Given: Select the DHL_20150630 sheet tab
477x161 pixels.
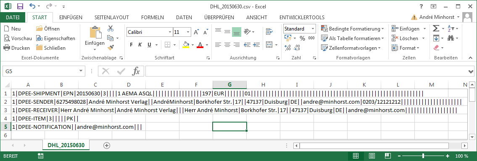Looking at the screenshot, I should click(x=66, y=145).
